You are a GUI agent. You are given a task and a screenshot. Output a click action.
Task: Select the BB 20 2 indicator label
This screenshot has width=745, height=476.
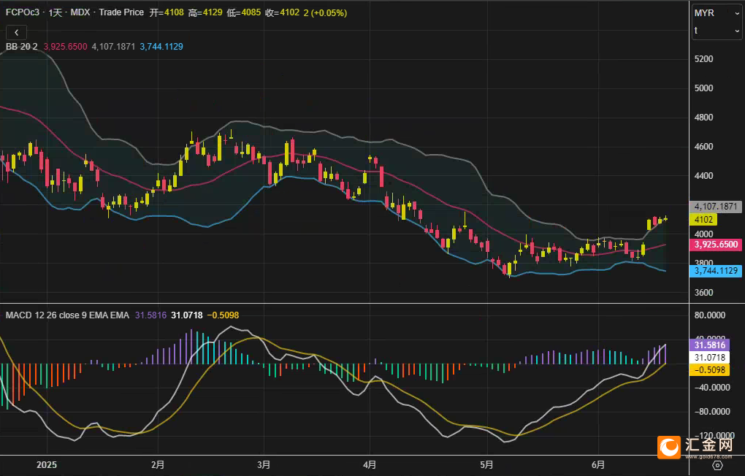pos(21,47)
